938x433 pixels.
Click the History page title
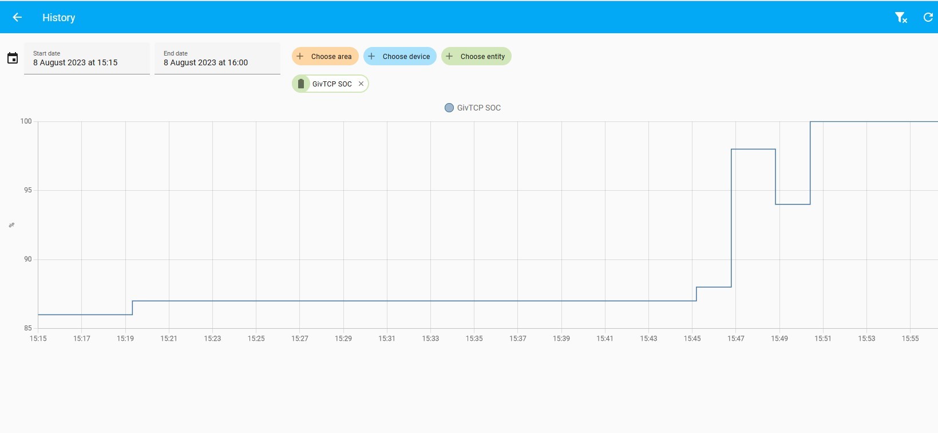pos(59,18)
